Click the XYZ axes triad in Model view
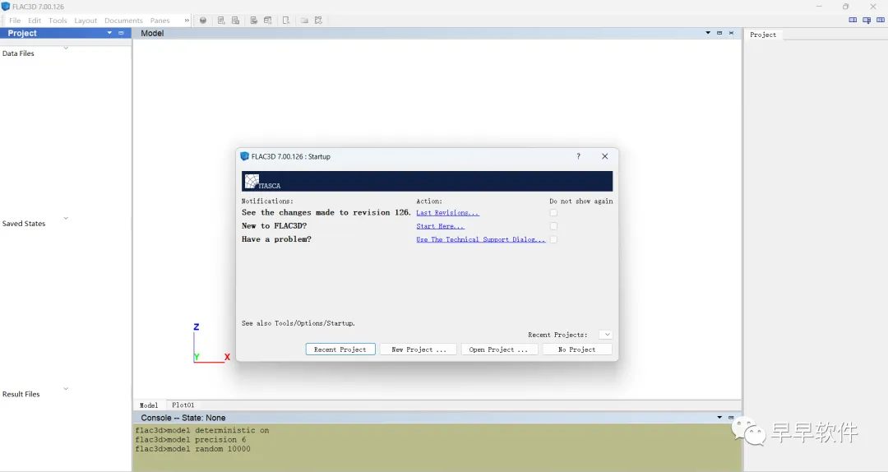This screenshot has height=472, width=888. (211, 343)
